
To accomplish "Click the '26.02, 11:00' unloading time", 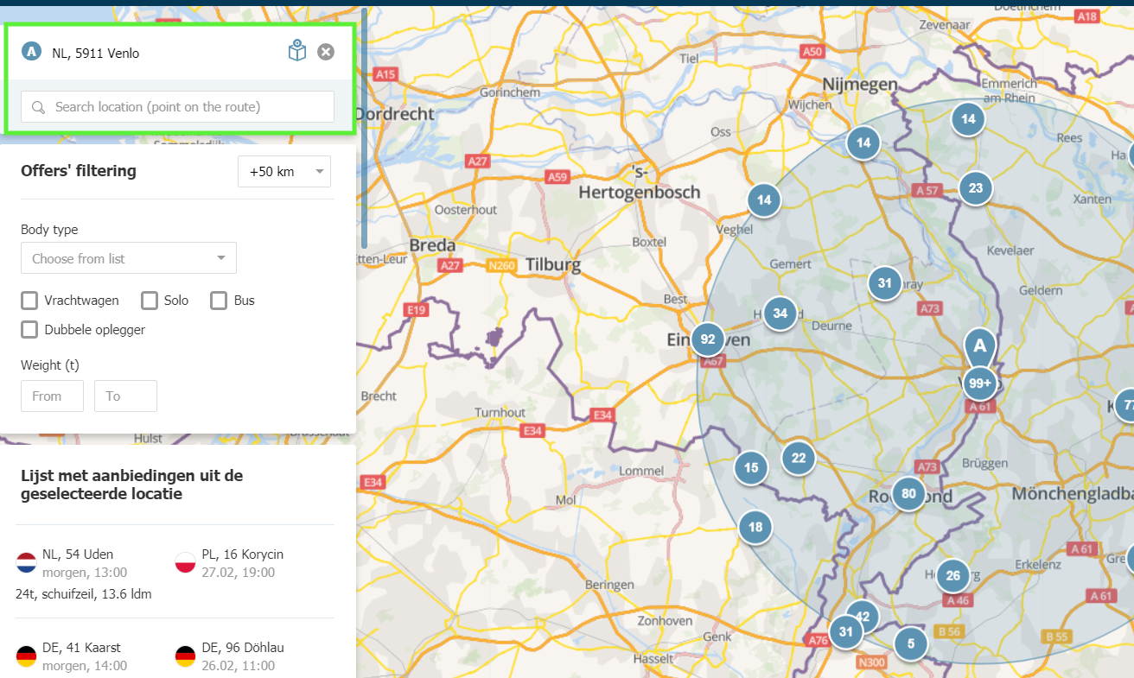I will click(x=238, y=666).
